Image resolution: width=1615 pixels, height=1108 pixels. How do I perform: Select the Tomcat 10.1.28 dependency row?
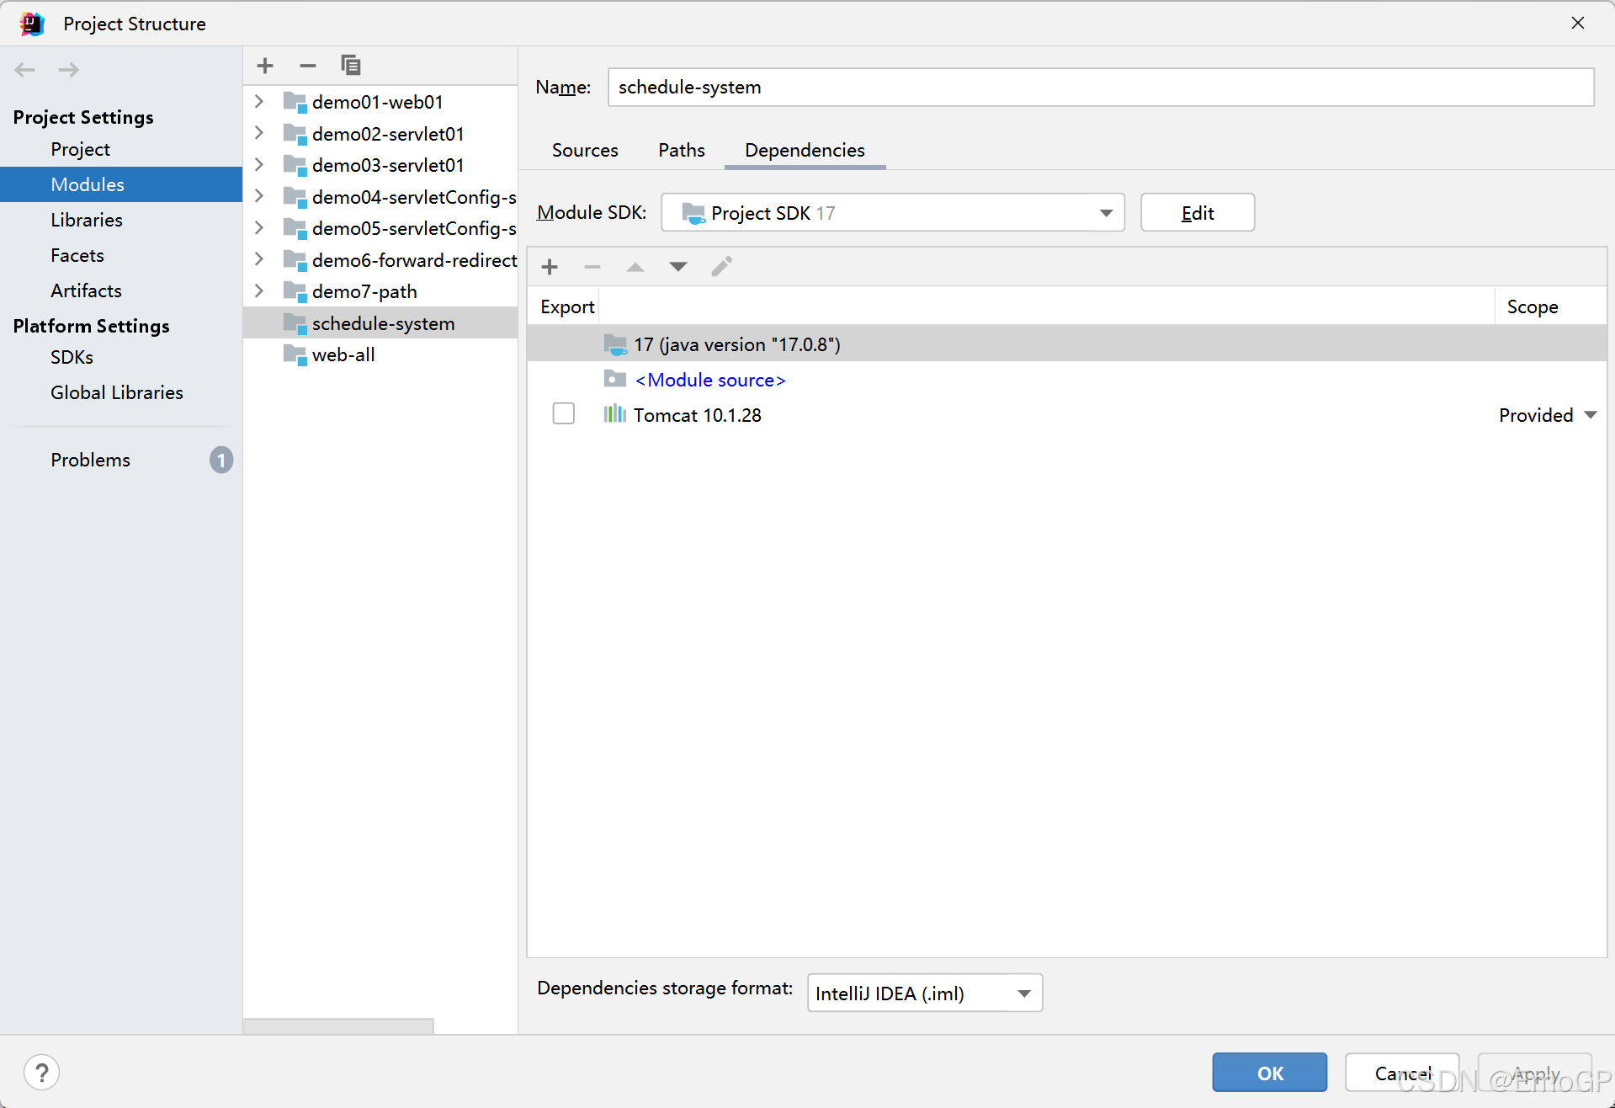(x=1066, y=414)
